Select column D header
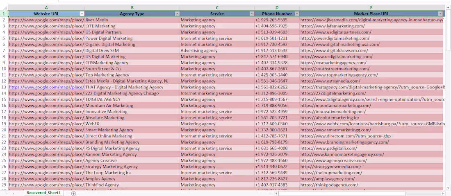The width and height of the screenshot is (451, 196). (x=277, y=8)
